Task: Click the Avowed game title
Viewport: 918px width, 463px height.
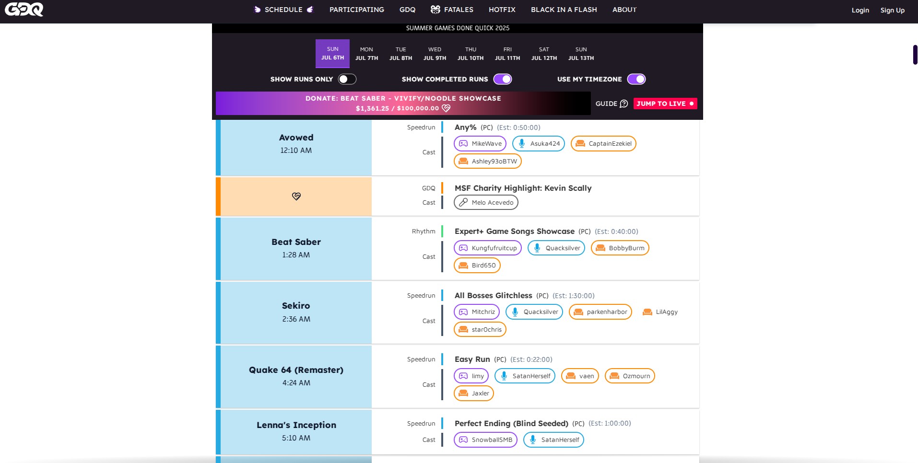Action: point(296,138)
